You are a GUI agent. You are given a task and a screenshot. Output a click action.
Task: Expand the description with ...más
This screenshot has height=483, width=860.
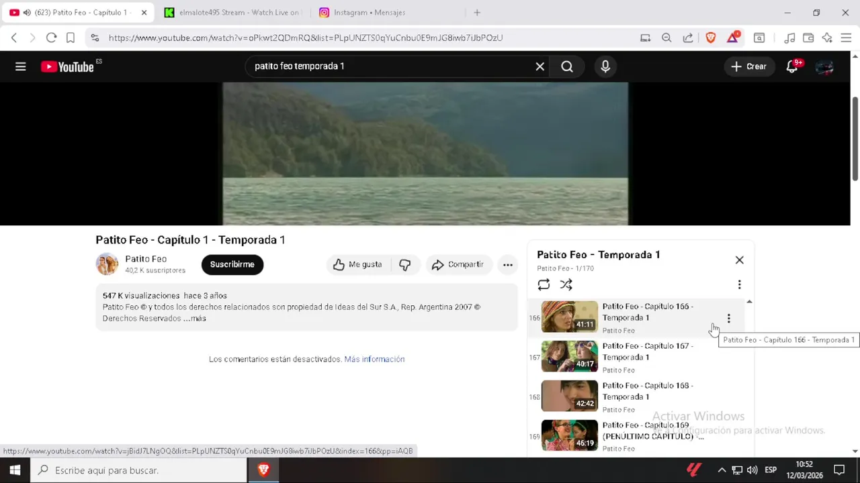tap(195, 319)
